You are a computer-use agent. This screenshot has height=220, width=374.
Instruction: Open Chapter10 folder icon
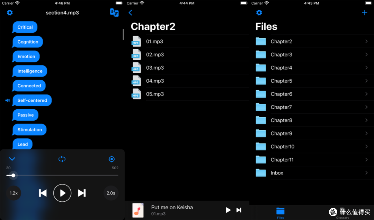click(x=261, y=147)
